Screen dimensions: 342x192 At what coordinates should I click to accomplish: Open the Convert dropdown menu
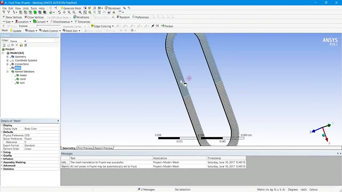[x=41, y=22]
